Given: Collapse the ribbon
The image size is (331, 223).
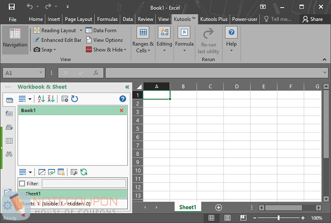Looking at the screenshot, I should coord(324,60).
